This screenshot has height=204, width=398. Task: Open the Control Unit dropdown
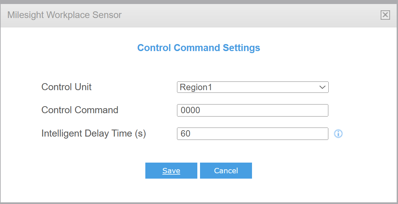point(252,87)
